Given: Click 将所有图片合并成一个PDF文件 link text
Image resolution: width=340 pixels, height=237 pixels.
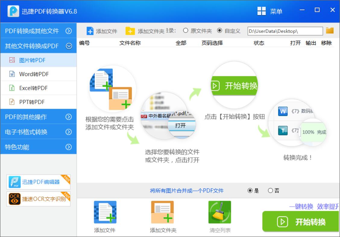Looking at the screenshot, I should (187, 191).
